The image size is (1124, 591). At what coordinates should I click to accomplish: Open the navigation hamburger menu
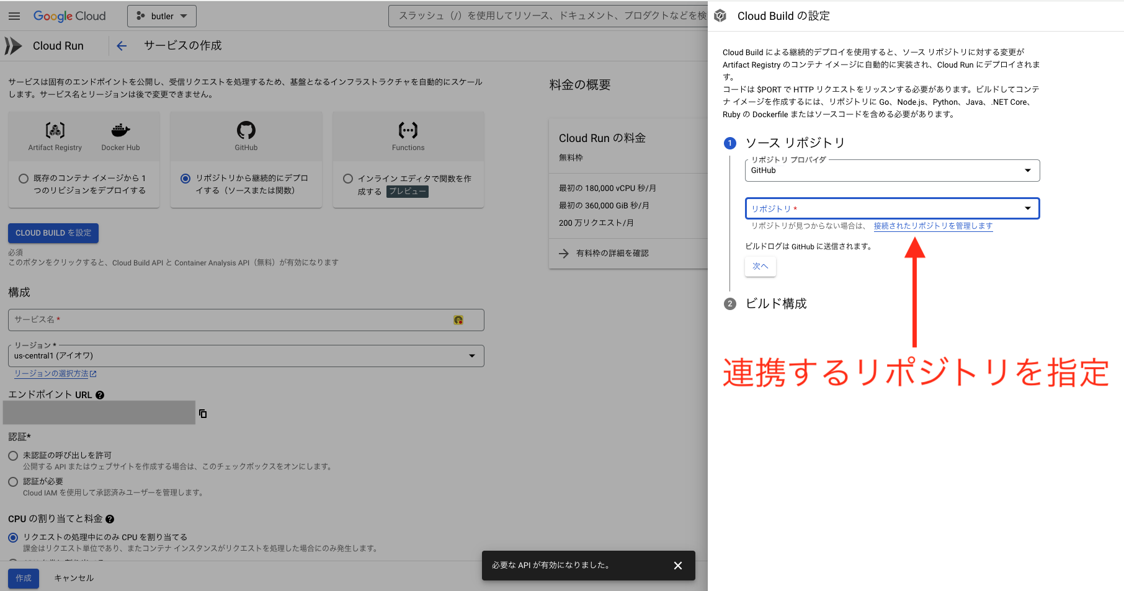(14, 16)
